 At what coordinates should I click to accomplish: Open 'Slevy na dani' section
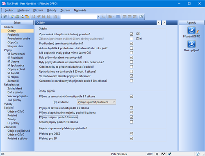[15, 46]
